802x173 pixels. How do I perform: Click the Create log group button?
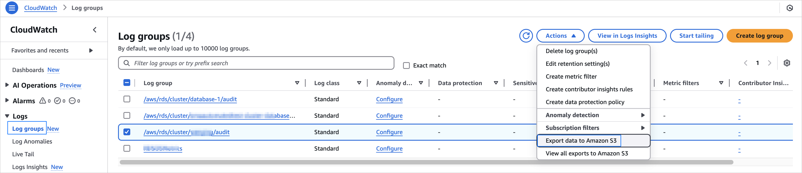(759, 36)
